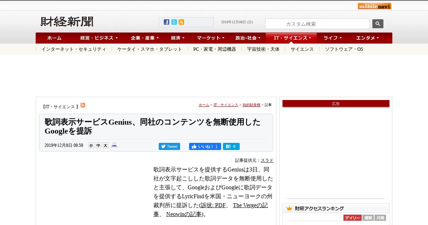This screenshot has height=225, width=428.
Task: Click the 知的財産権 breadcrumb link
Action: click(251, 105)
